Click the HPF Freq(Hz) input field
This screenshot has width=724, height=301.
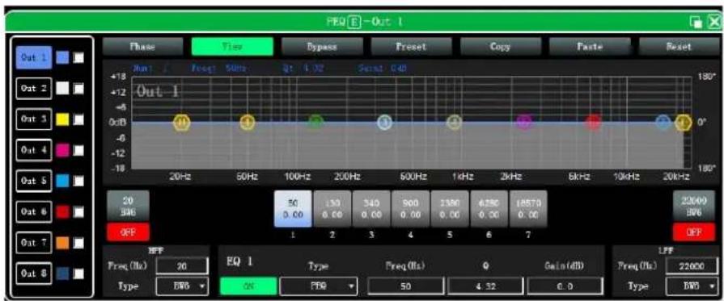click(182, 266)
